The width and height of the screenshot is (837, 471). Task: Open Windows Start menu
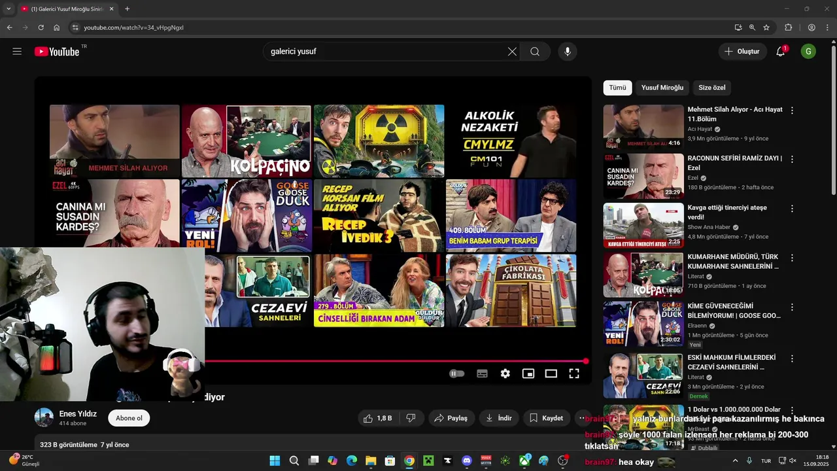pos(275,461)
